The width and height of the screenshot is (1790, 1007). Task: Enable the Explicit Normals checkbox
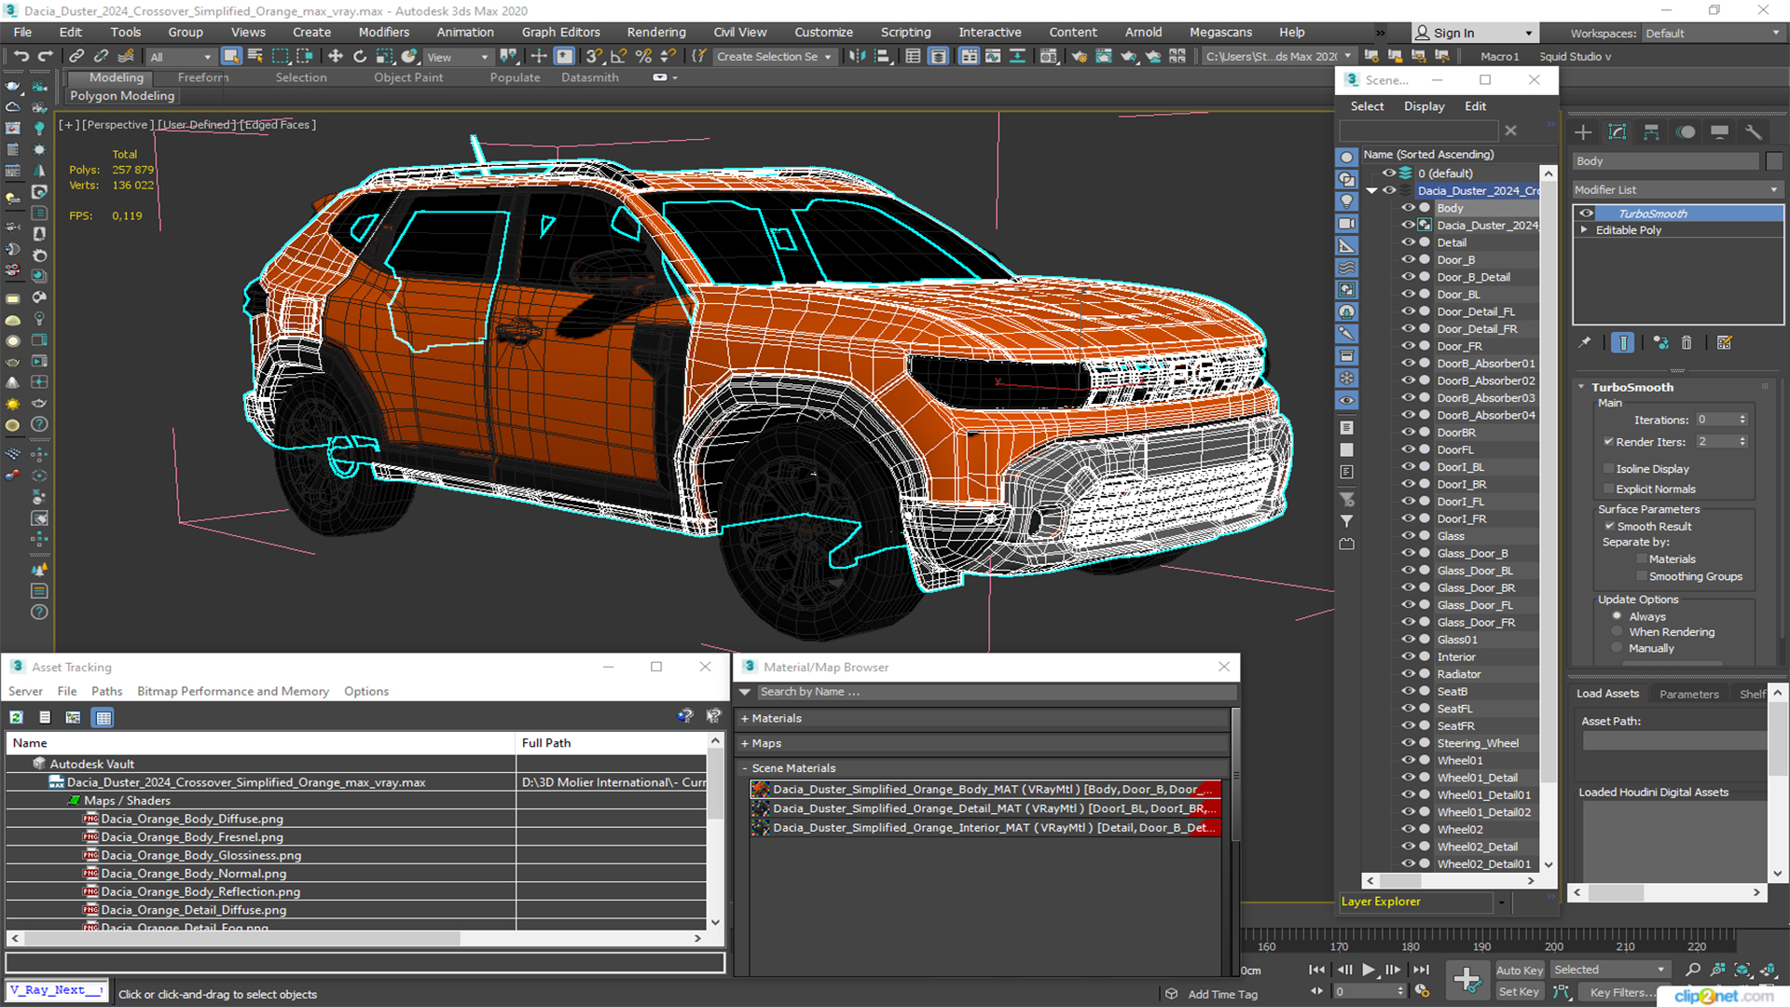[1608, 490]
